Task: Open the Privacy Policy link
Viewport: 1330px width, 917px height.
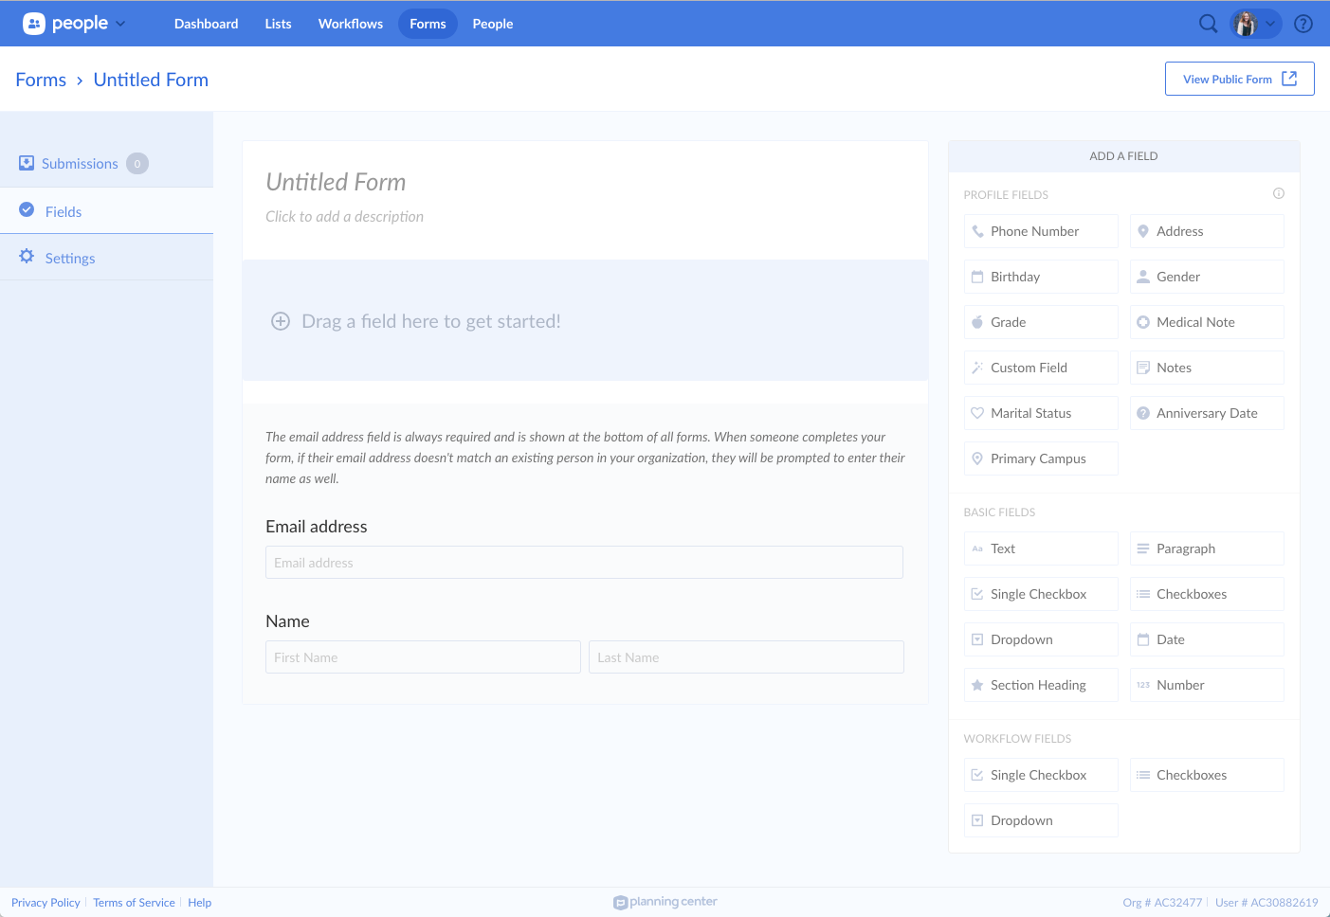Action: pyautogui.click(x=46, y=903)
